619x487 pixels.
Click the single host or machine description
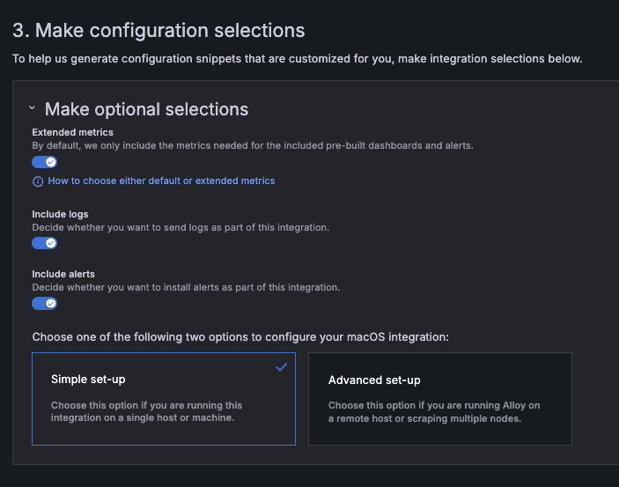(146, 411)
